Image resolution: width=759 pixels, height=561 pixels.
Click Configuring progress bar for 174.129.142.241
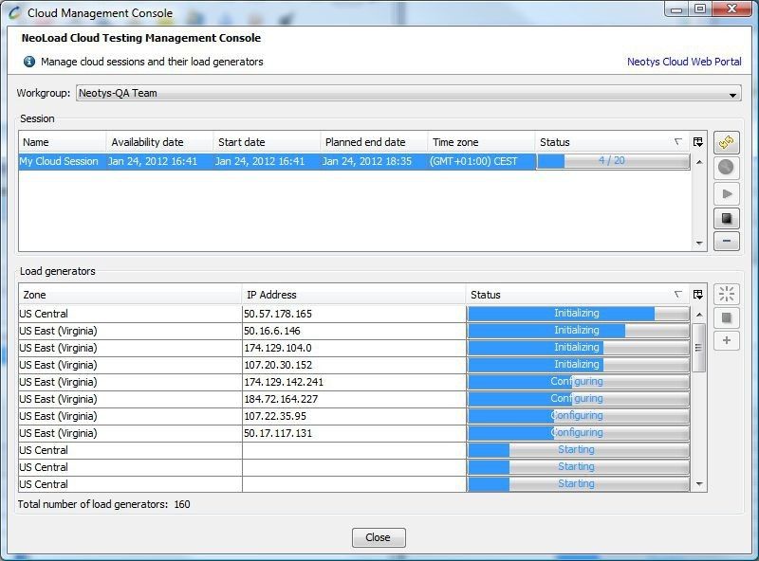click(x=579, y=382)
